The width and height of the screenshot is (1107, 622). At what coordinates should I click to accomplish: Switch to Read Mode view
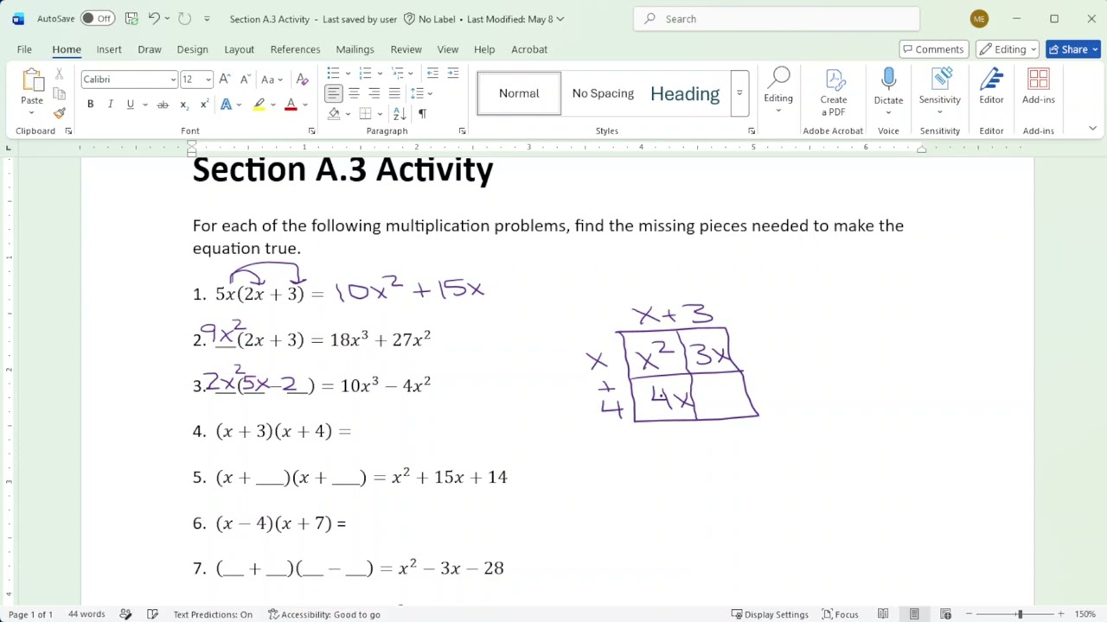pyautogui.click(x=883, y=614)
